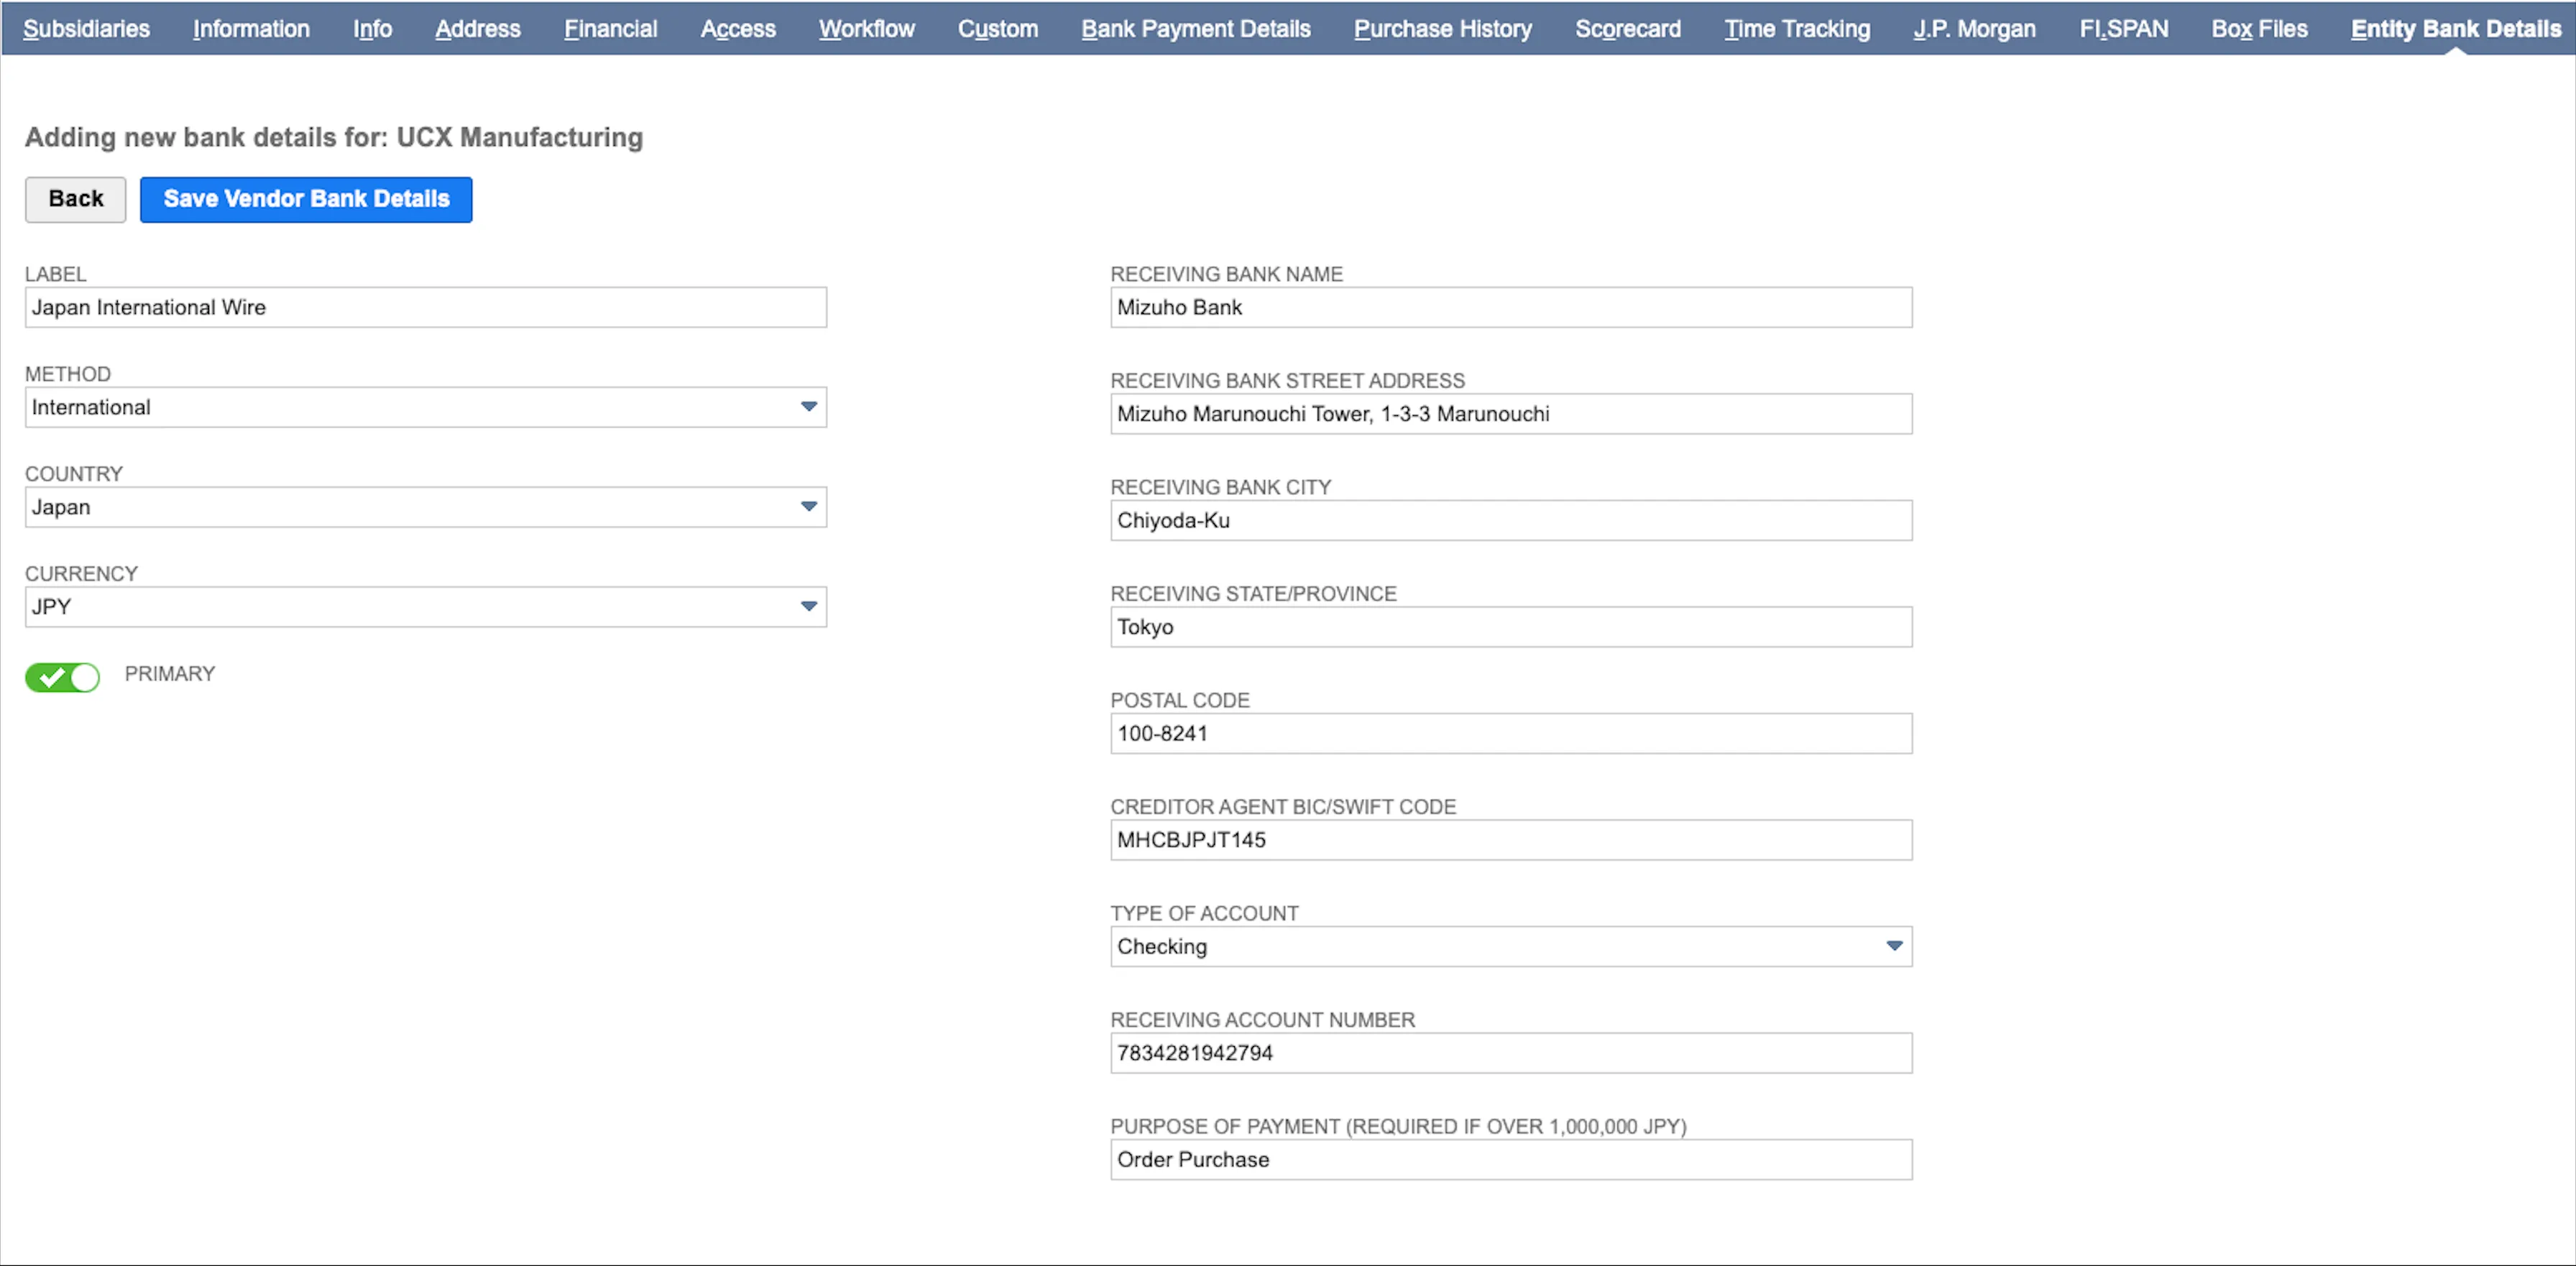Open the Box Files tab
This screenshot has height=1266, width=2576.
point(2260,29)
